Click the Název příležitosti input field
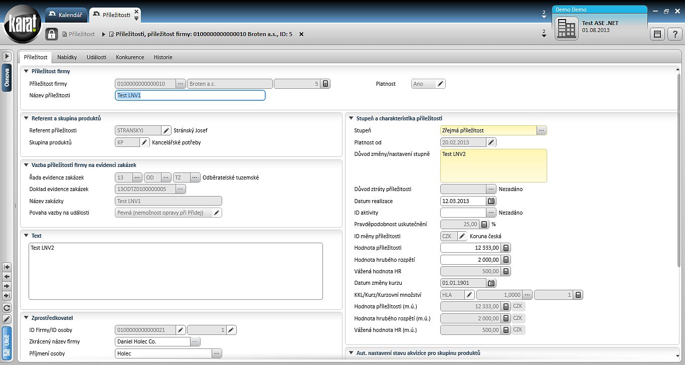 (190, 95)
